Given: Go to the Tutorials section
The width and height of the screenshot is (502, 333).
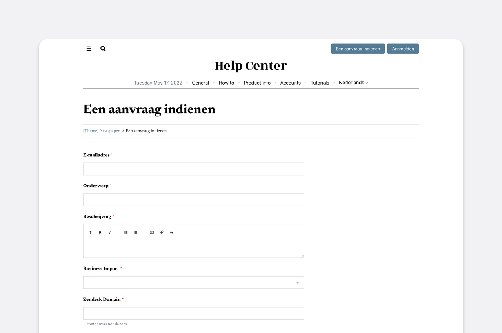Looking at the screenshot, I should click(x=320, y=83).
